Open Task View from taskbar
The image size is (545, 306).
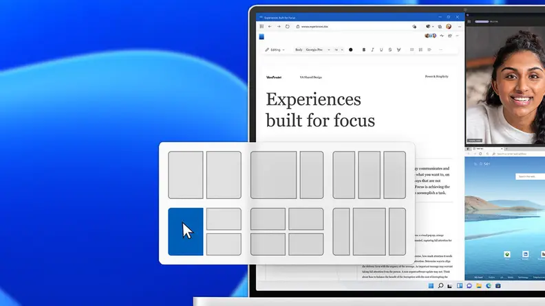[450, 286]
